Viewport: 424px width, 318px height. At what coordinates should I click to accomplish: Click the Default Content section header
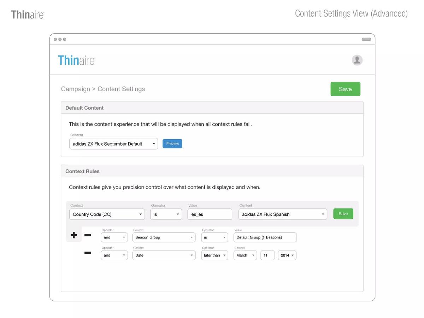[212, 108]
